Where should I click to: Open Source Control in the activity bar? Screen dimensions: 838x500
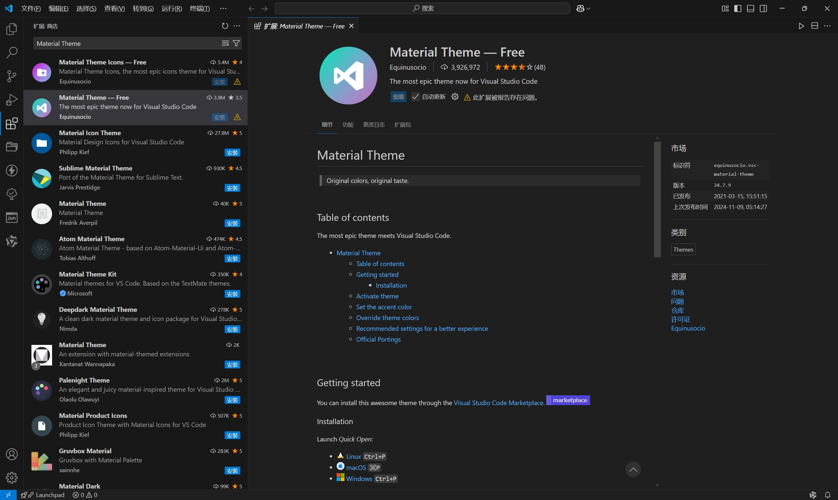12,76
